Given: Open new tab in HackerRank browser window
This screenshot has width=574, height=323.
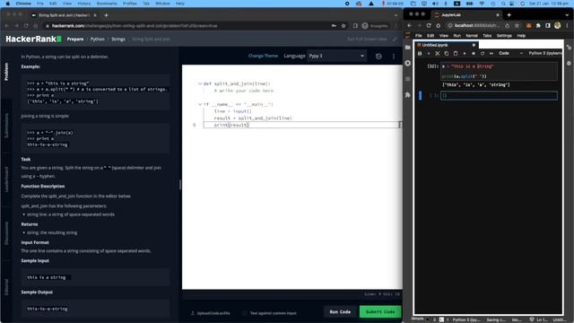Looking at the screenshot, I should pos(106,15).
